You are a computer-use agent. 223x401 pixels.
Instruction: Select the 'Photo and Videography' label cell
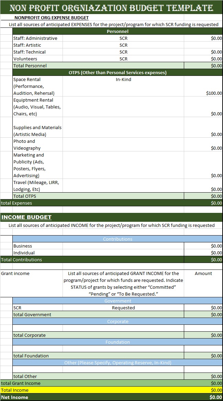(38, 145)
